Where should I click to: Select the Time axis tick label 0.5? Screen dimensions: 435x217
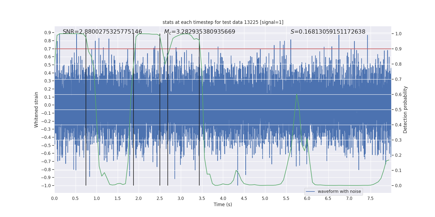point(75,198)
